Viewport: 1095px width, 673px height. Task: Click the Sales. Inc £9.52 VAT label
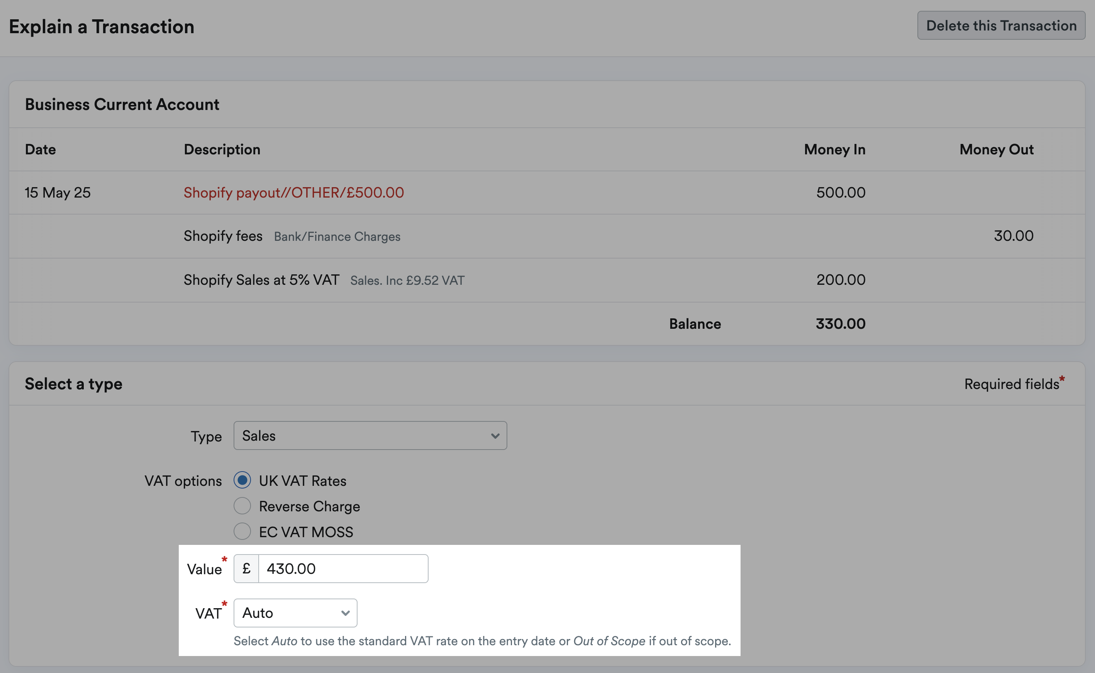tap(407, 281)
